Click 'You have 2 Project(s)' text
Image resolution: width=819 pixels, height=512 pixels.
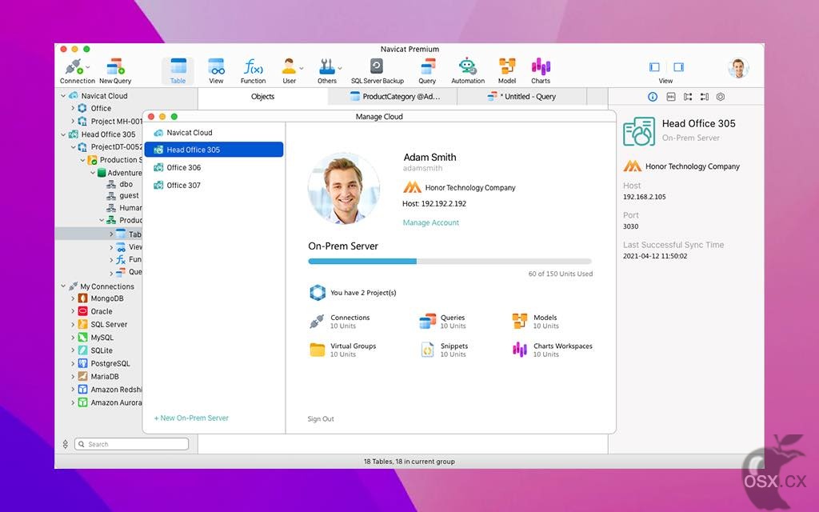tap(363, 293)
